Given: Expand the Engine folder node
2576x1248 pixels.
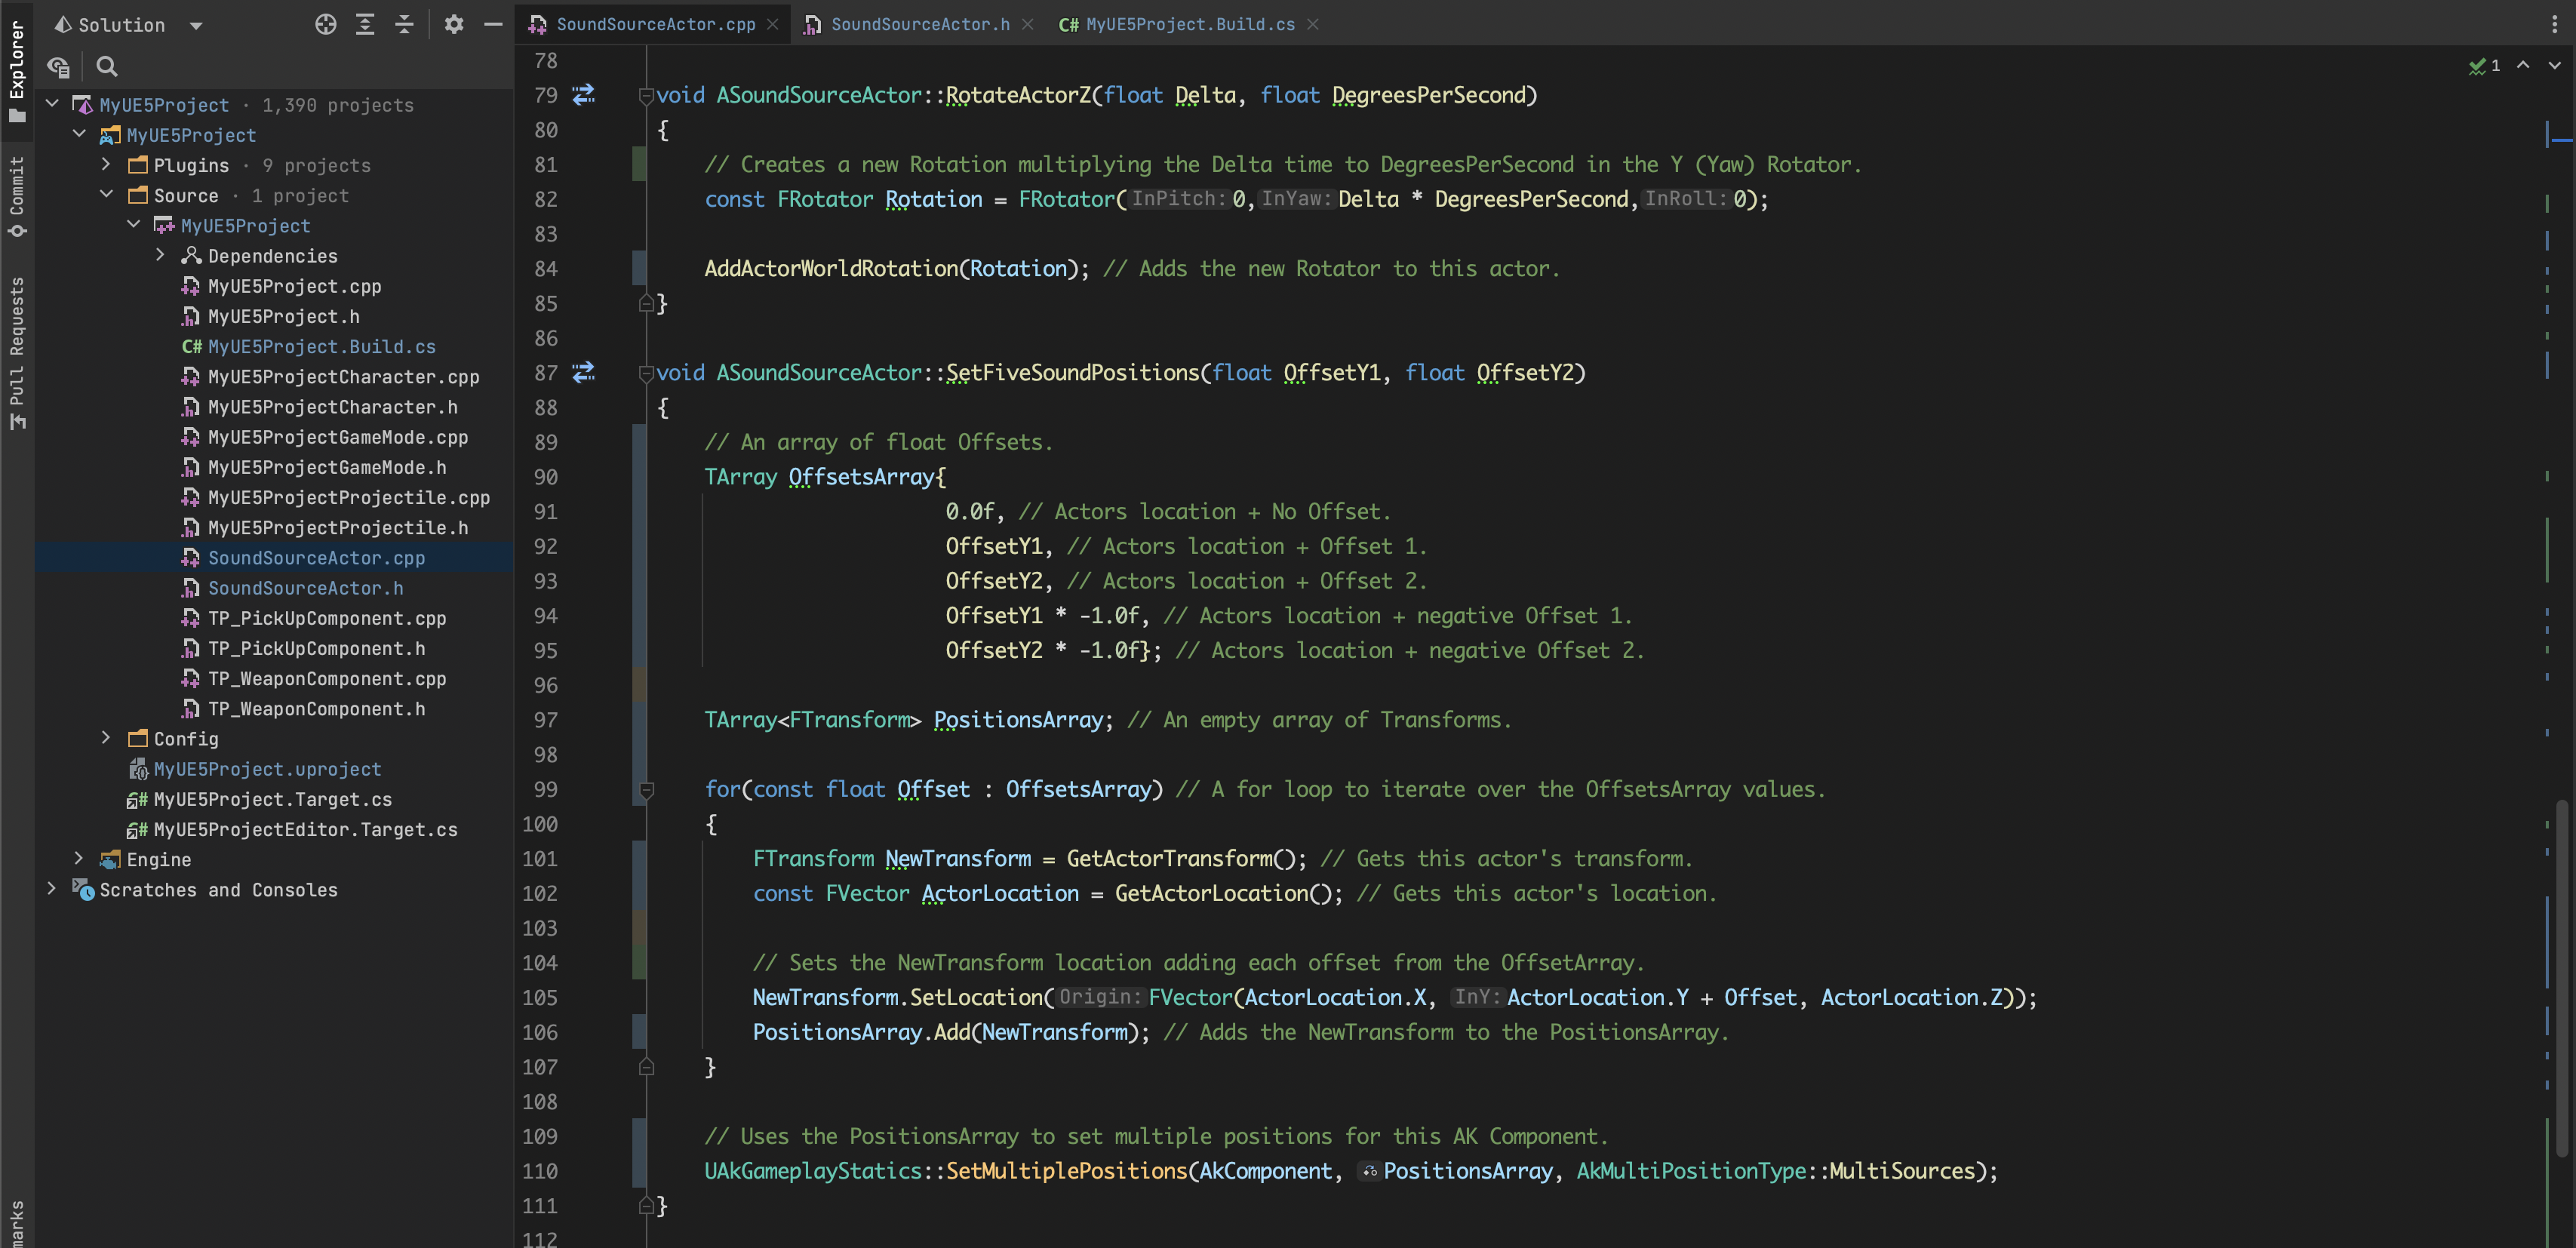Looking at the screenshot, I should pyautogui.click(x=79, y=859).
